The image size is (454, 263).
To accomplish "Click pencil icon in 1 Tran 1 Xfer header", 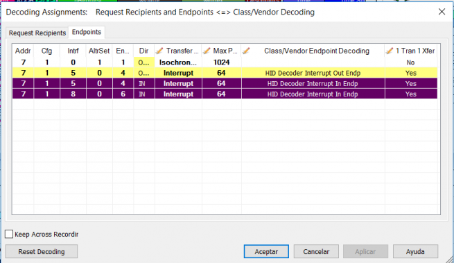I will [390, 51].
